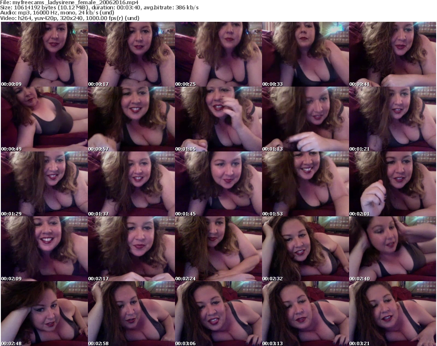Image resolution: width=437 pixels, height=346 pixels.
Task: Select the frame at 00:00:57
Action: pos(131,119)
